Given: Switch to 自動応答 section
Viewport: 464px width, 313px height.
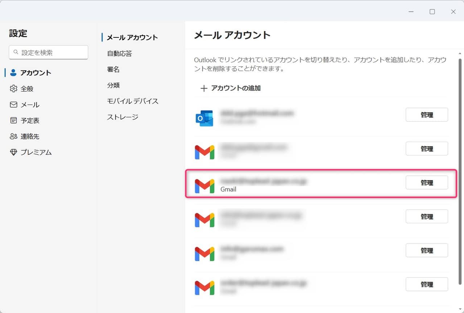Looking at the screenshot, I should (x=119, y=53).
